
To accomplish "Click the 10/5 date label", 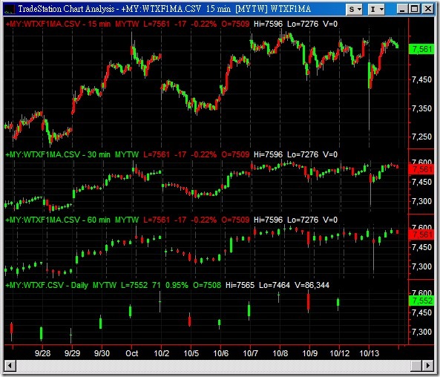I will 191,353.
